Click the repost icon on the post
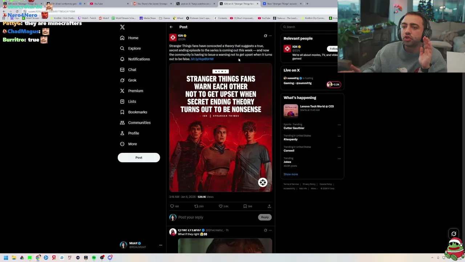465x262 pixels. point(196,206)
